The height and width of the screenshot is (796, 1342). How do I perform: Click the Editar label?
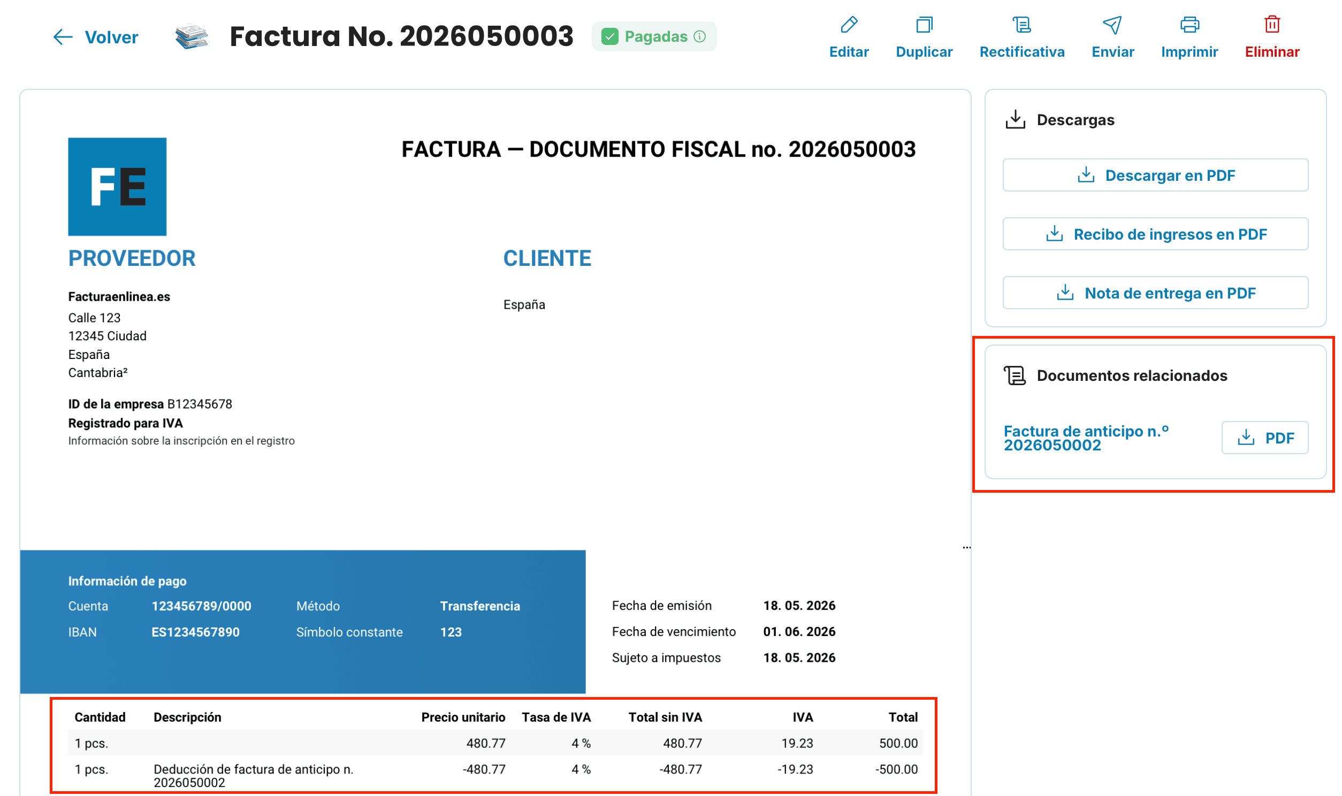click(x=849, y=52)
